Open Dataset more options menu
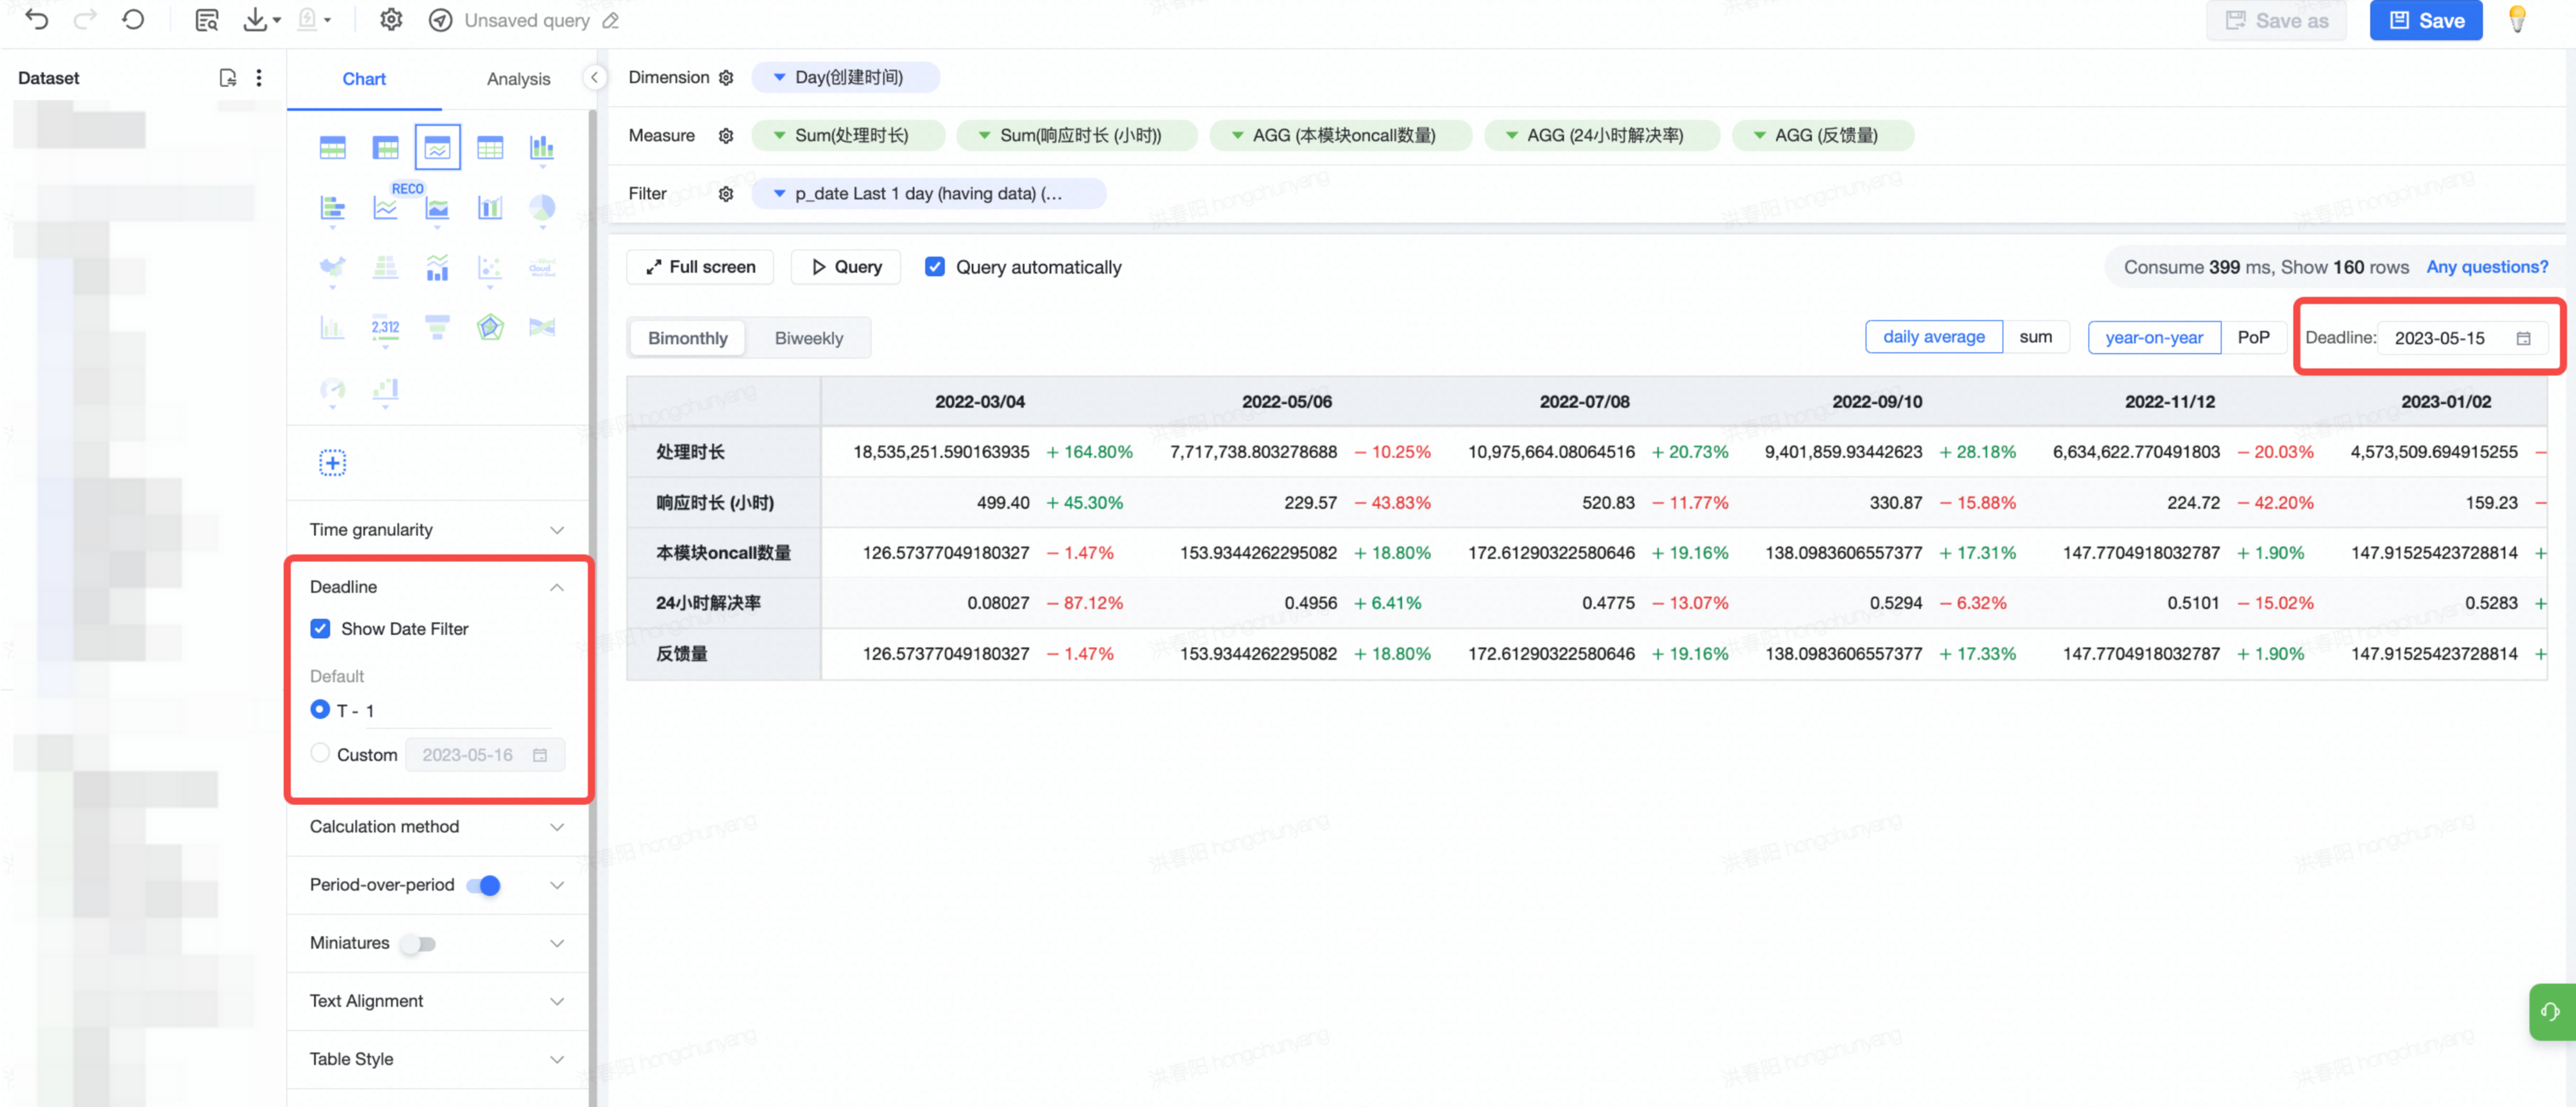 point(259,78)
